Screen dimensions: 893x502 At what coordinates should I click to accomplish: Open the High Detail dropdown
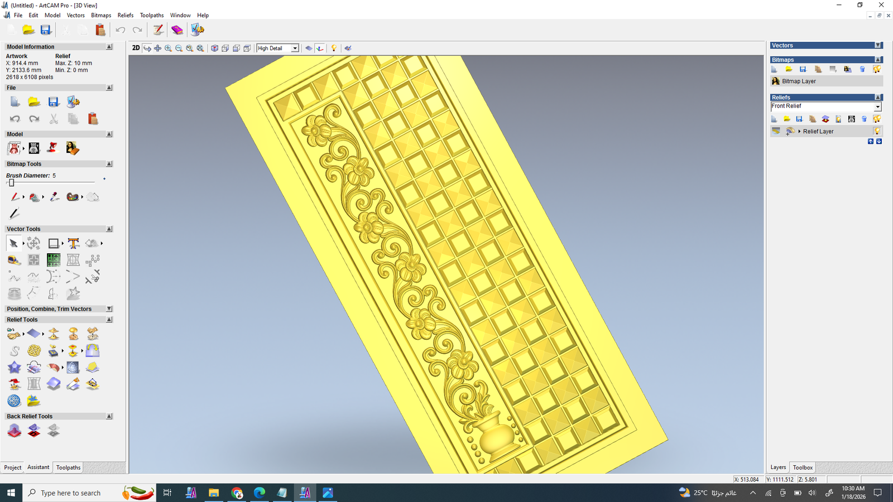[295, 49]
